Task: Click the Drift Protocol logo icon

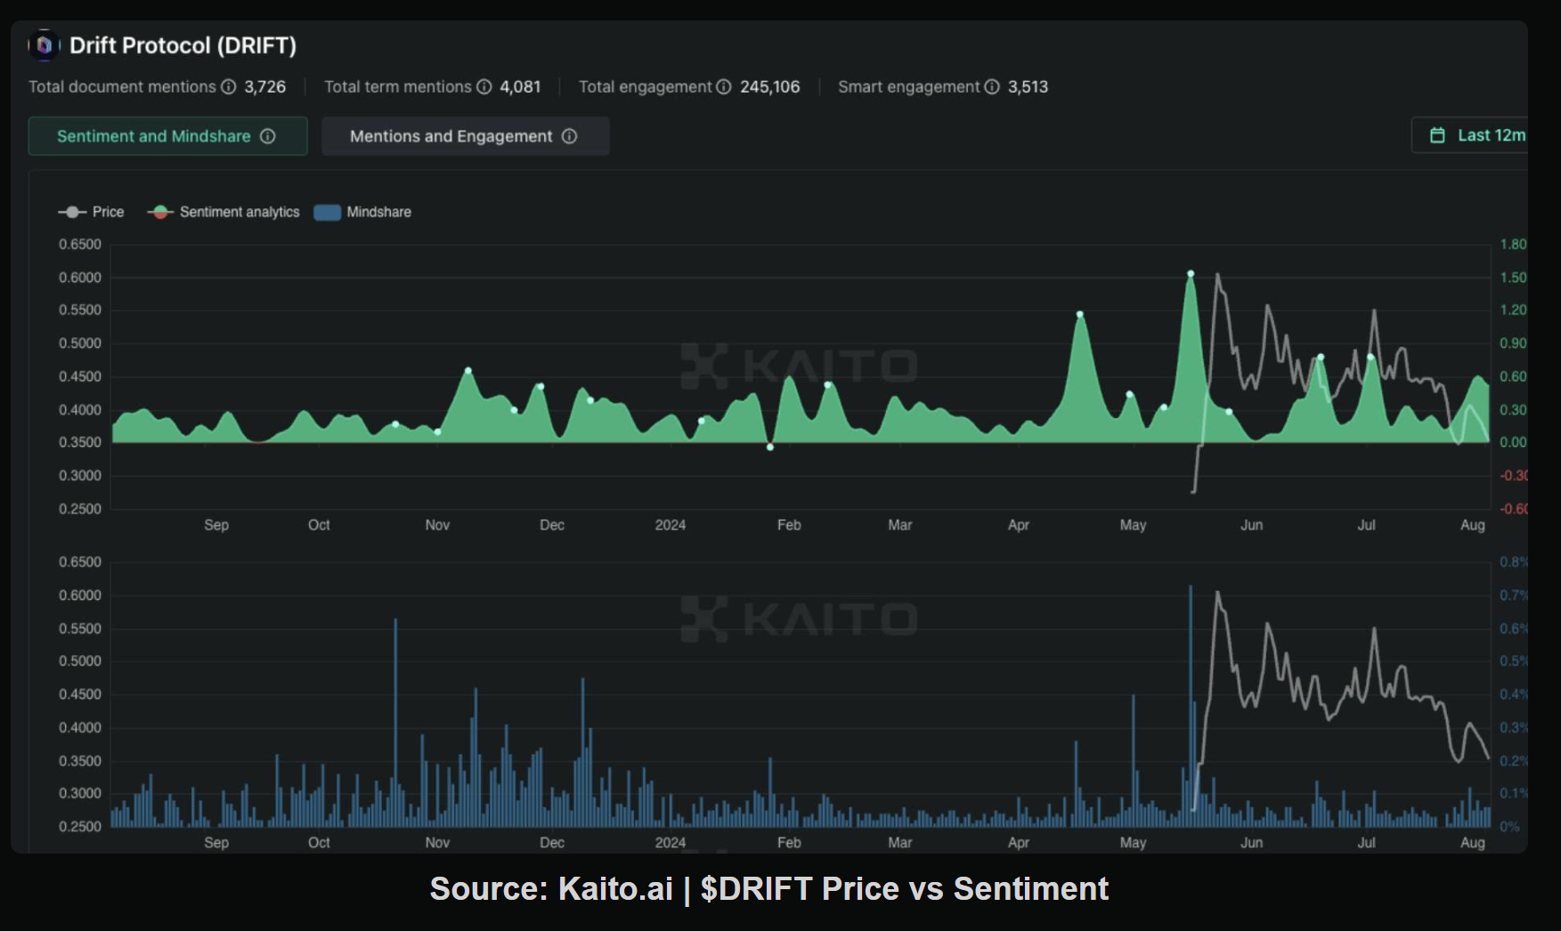Action: (44, 45)
